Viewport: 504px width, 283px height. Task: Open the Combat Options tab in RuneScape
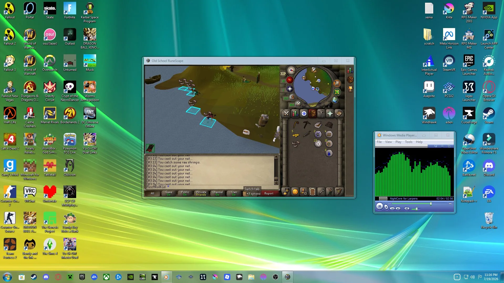click(x=286, y=114)
